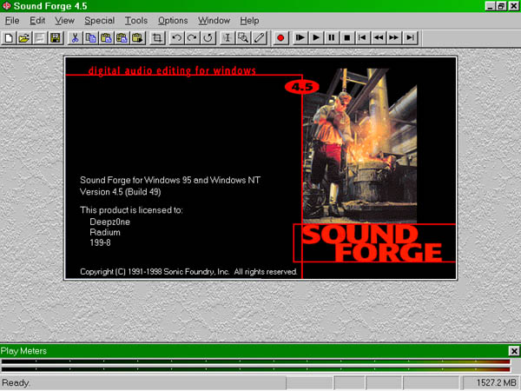Click the Sound Forge splash screen image
Viewport: 521px width, 391px height.
pos(260,168)
